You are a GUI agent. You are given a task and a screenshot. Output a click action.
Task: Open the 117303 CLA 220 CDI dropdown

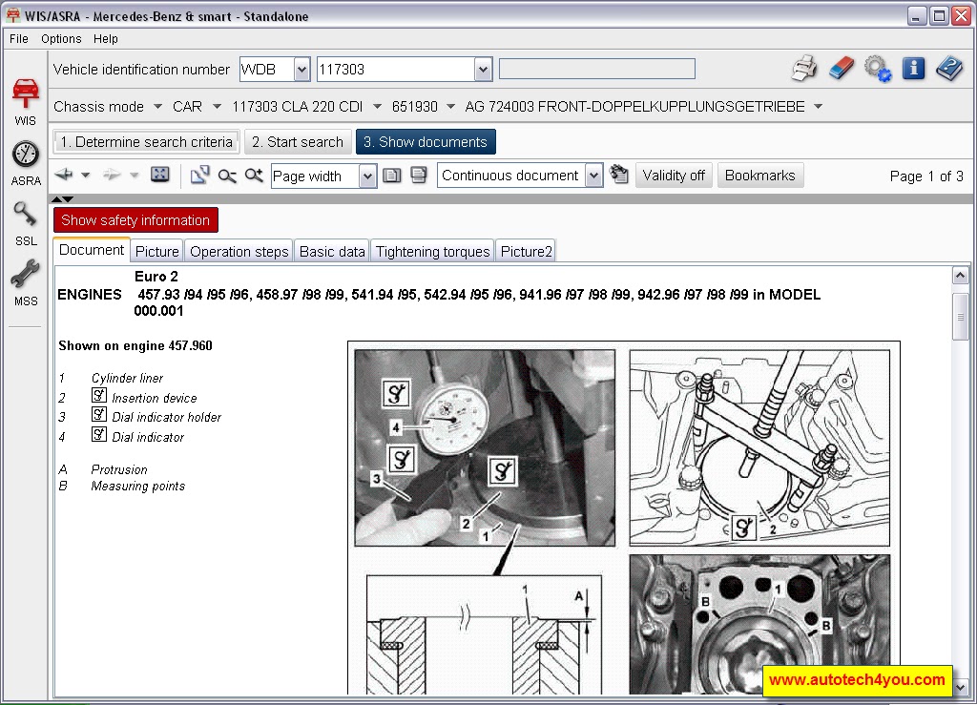click(377, 107)
